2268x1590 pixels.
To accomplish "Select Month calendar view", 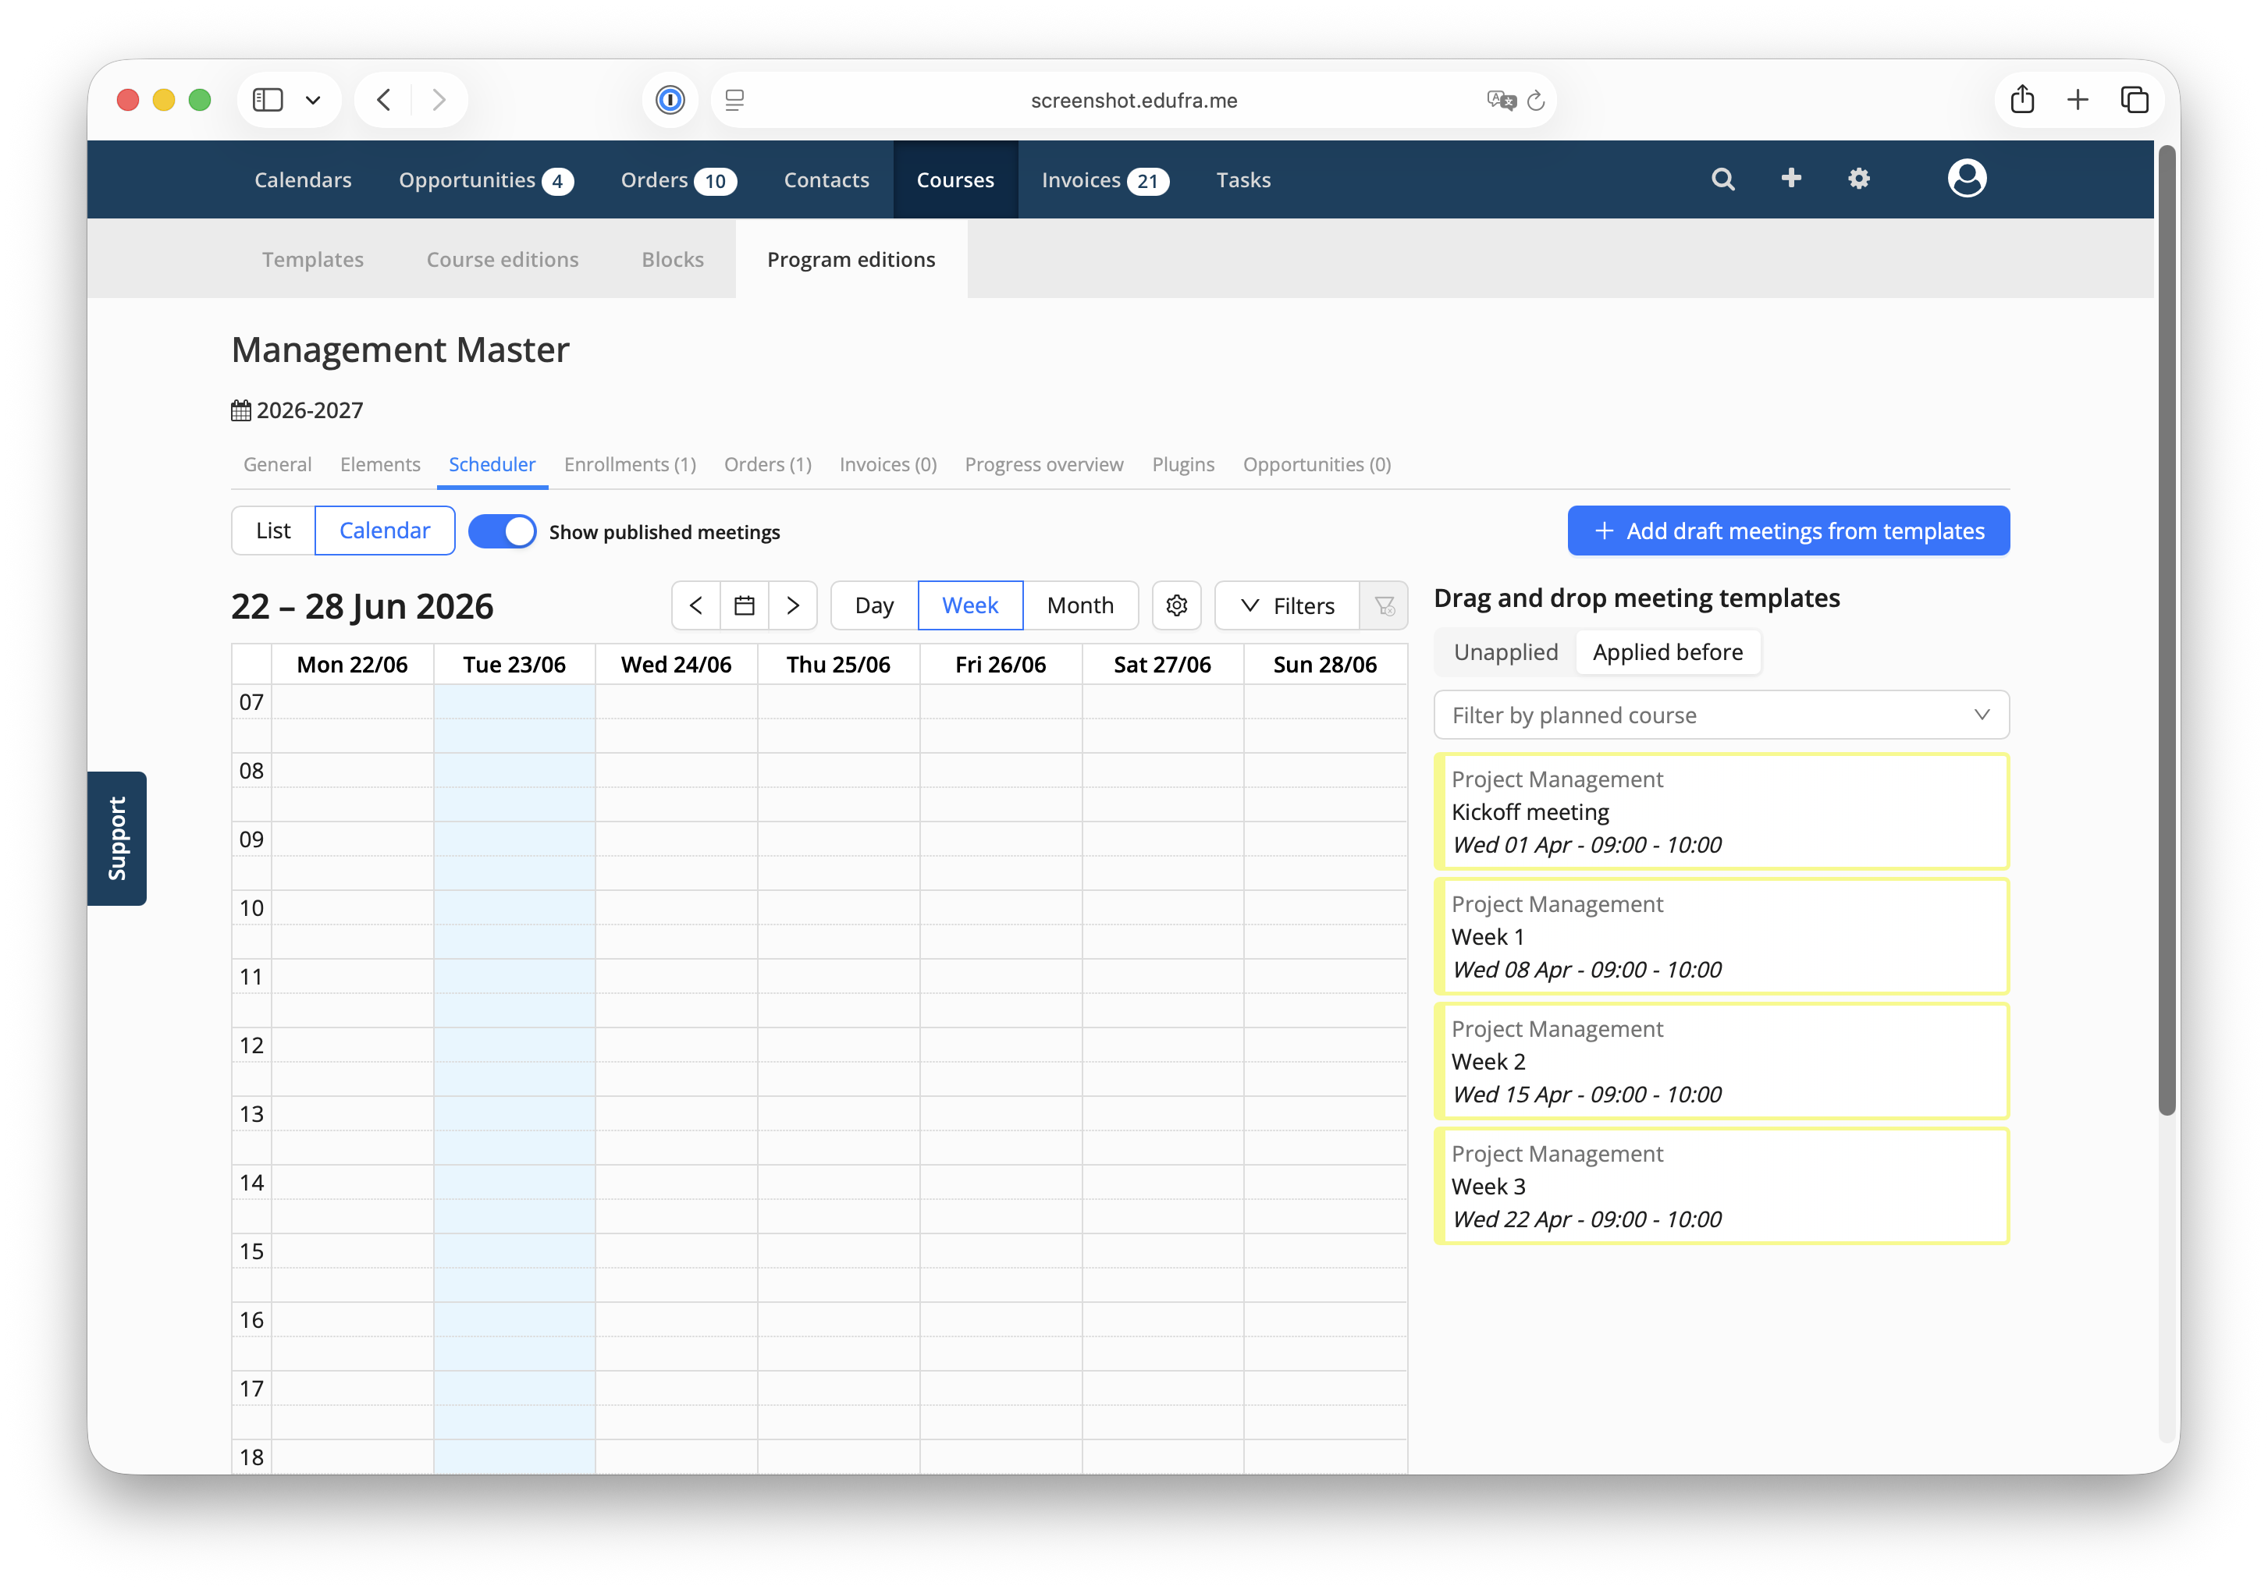I will [x=1079, y=605].
